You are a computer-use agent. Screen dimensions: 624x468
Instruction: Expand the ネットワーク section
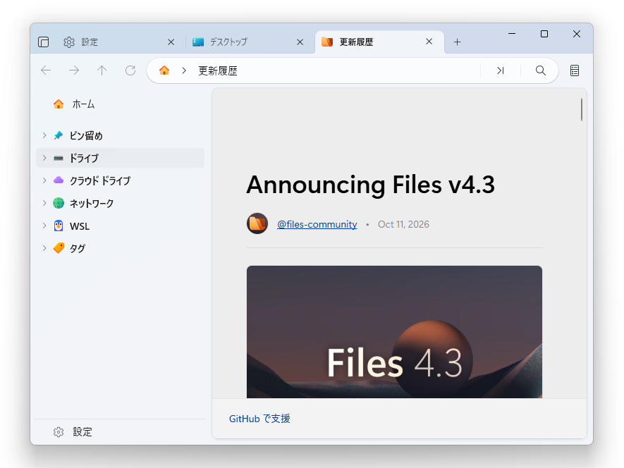(44, 204)
